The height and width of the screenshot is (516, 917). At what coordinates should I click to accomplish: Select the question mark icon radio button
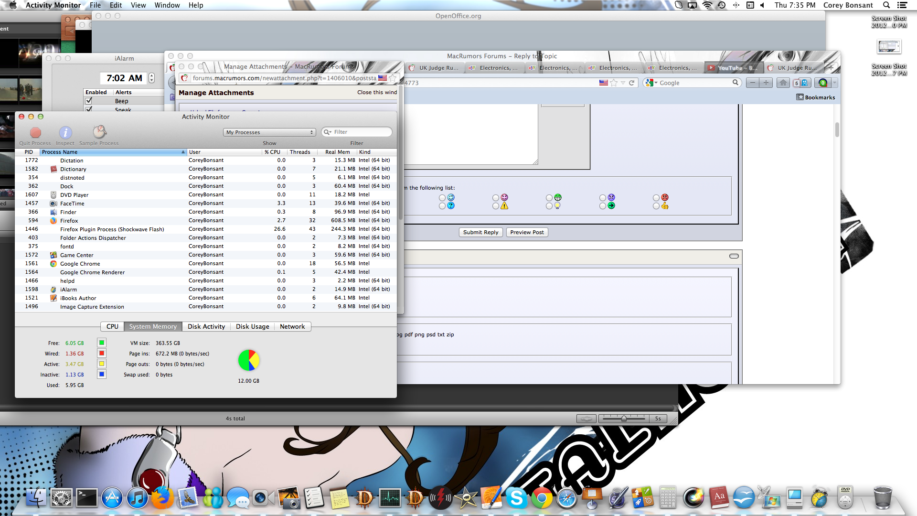(x=442, y=206)
